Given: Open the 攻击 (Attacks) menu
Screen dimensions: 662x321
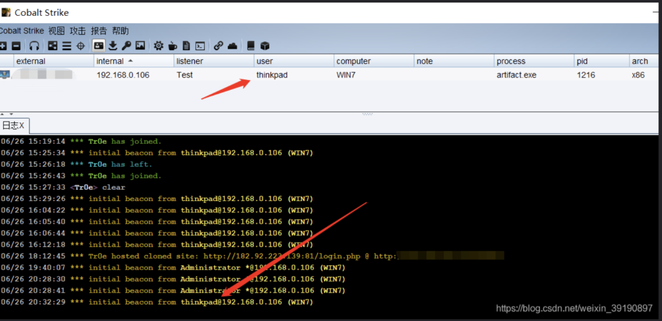Looking at the screenshot, I should (78, 31).
